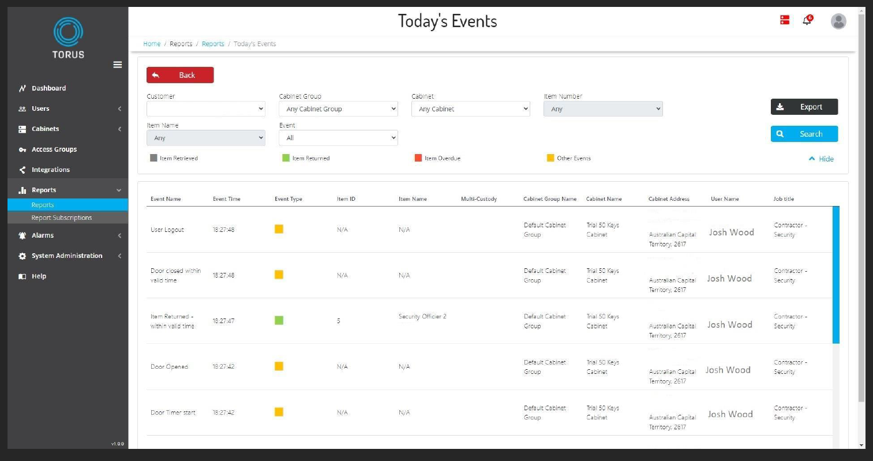Click the Export button

click(804, 107)
